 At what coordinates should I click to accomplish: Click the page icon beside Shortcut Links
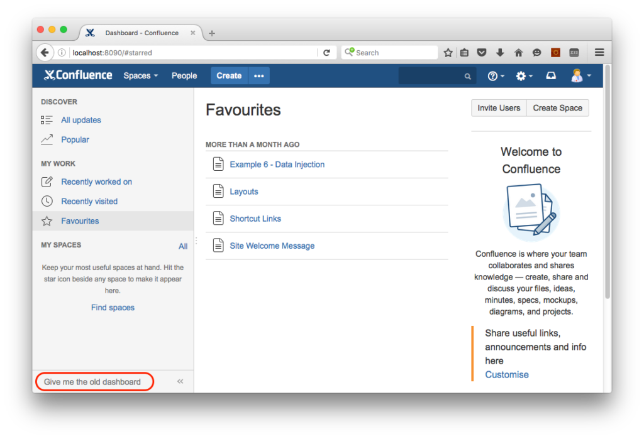218,219
